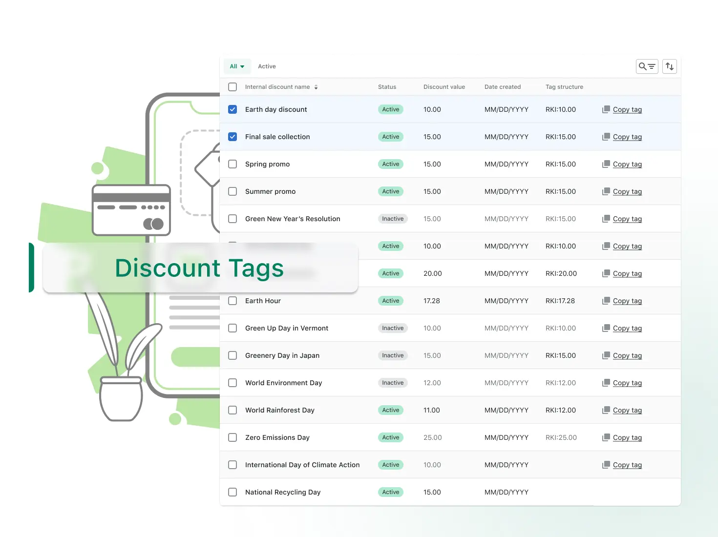The image size is (718, 537).
Task: Click copy icon in Summer promo row
Action: coord(606,191)
